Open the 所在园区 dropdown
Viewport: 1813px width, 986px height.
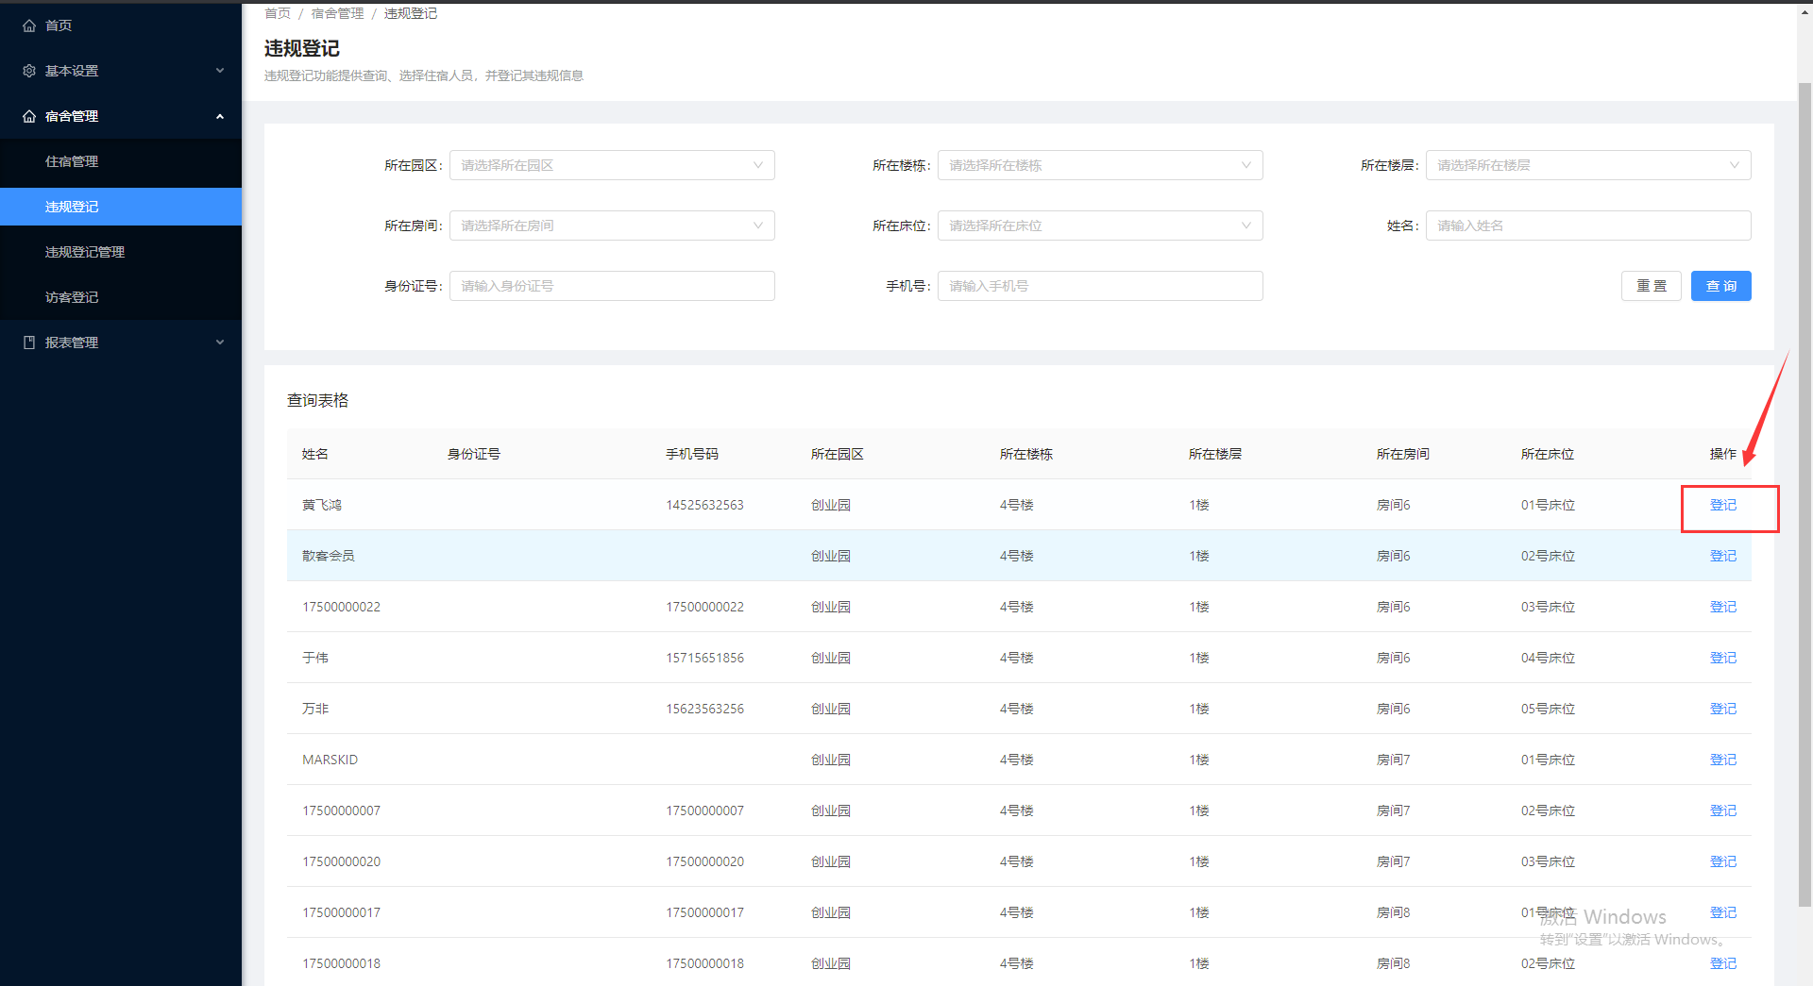(612, 165)
